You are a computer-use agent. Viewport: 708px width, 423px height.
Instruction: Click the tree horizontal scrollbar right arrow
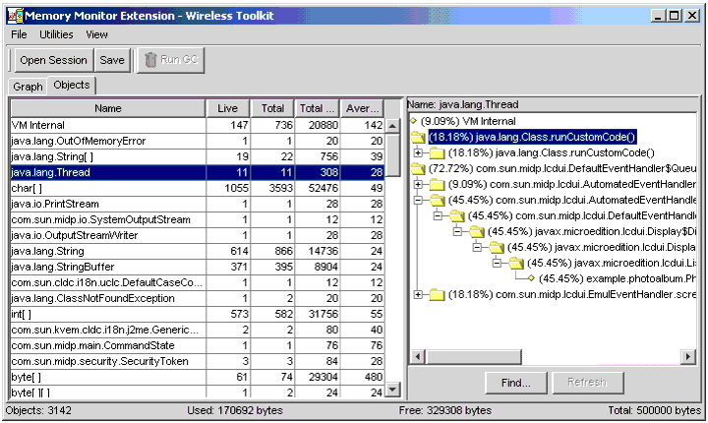pos(687,356)
